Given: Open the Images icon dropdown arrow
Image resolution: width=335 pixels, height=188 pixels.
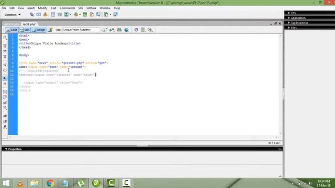Looking at the screenshot, I should [x=71, y=15].
